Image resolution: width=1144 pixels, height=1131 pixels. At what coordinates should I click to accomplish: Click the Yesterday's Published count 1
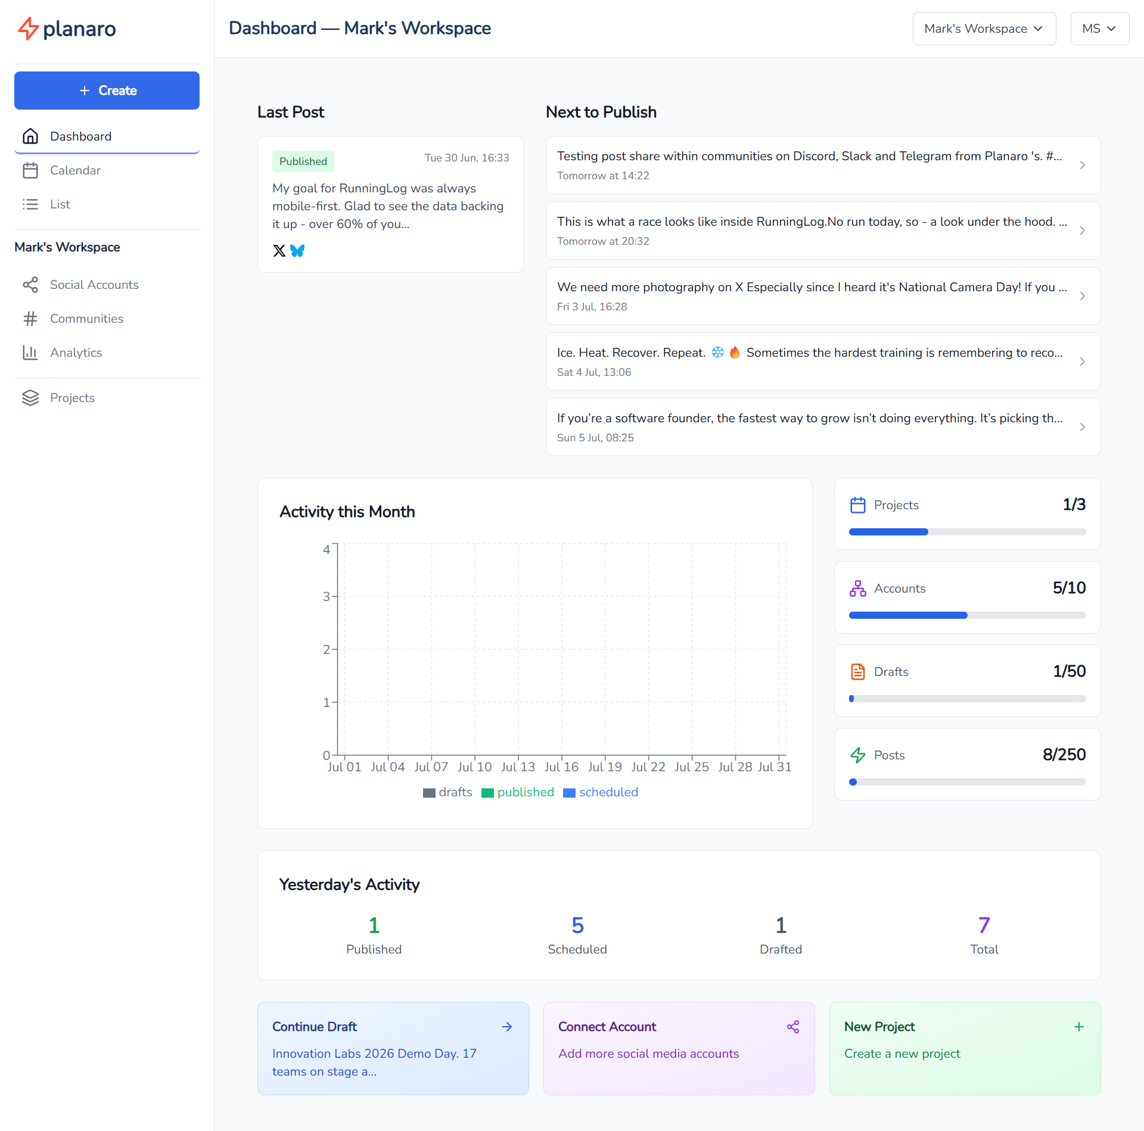[374, 925]
